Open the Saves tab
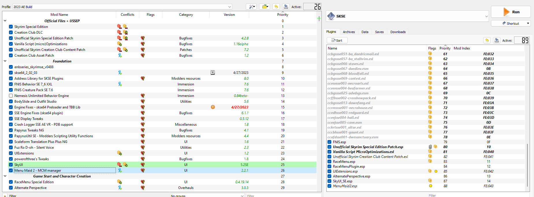Viewport: 534px width, 197px height. pyautogui.click(x=379, y=32)
